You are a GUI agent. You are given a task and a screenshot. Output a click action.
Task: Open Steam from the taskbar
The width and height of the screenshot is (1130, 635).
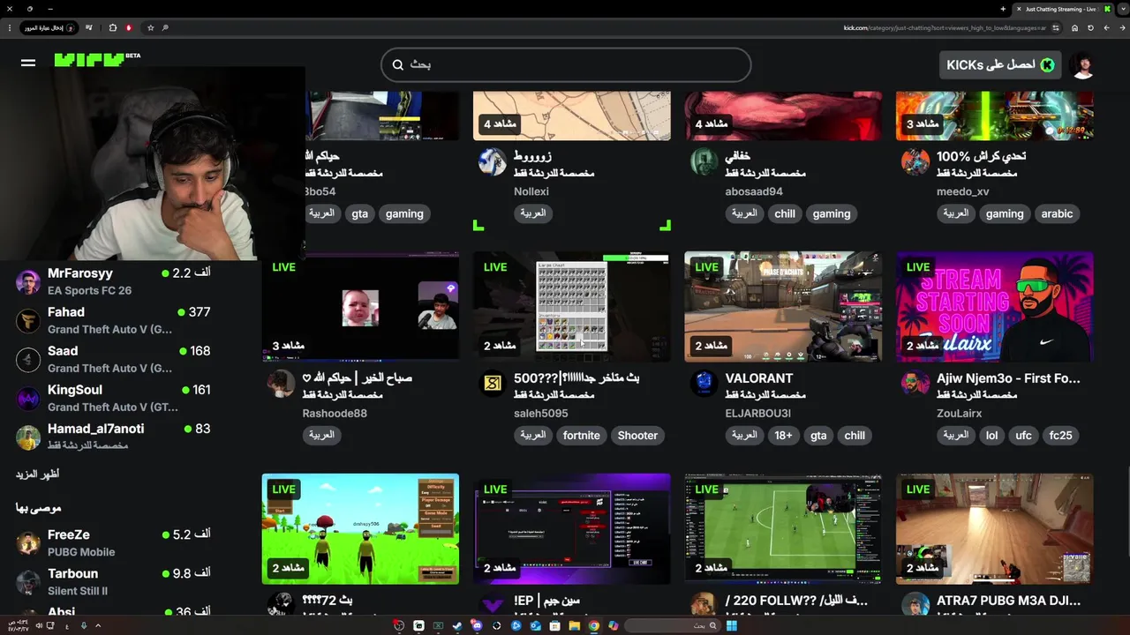(x=457, y=626)
